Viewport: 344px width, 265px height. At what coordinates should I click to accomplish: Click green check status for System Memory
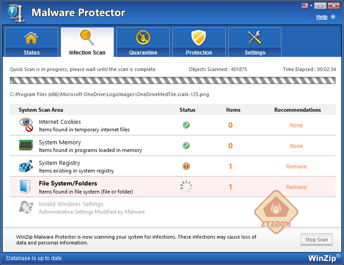[186, 146]
